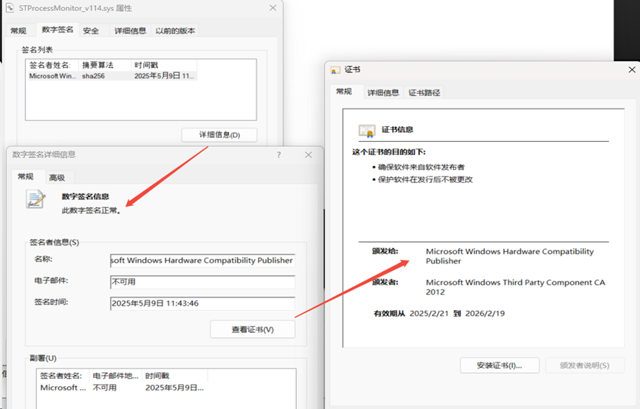640x409 pixels.
Task: Click the 签名时间 field
Action: coord(202,303)
